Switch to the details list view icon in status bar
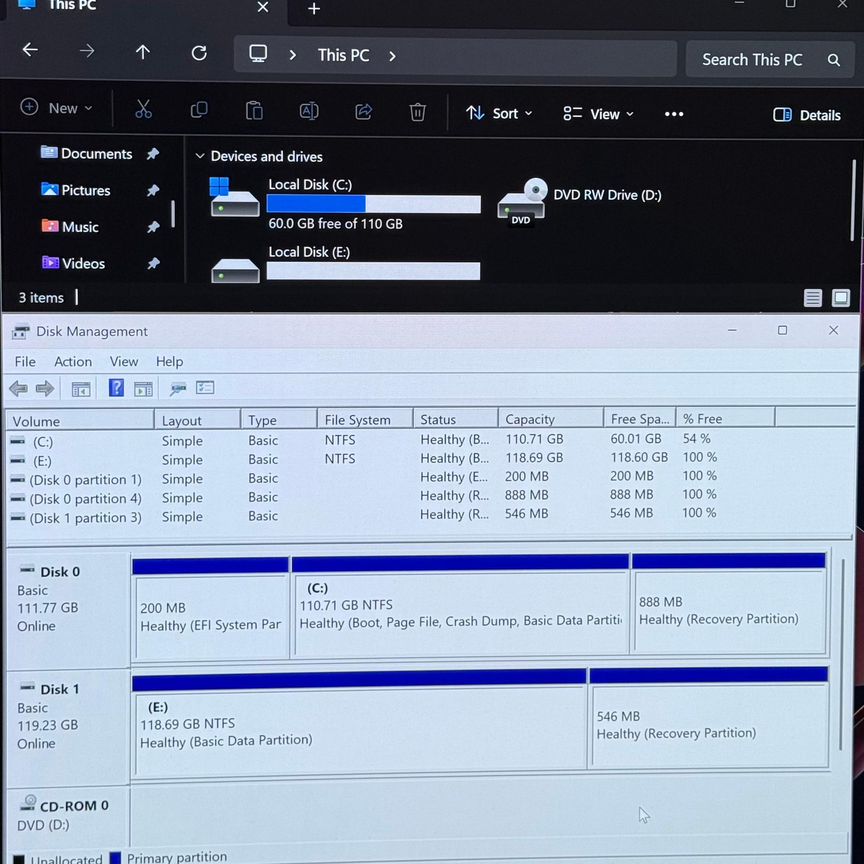The height and width of the screenshot is (864, 864). [x=813, y=298]
